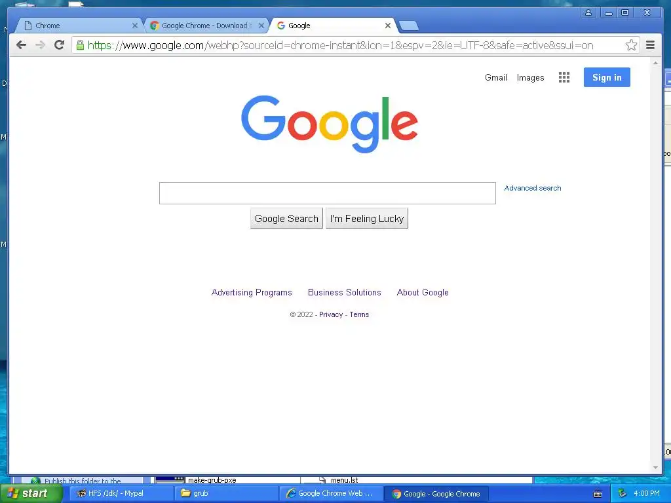Open the Chrome user profile button

pos(588,12)
